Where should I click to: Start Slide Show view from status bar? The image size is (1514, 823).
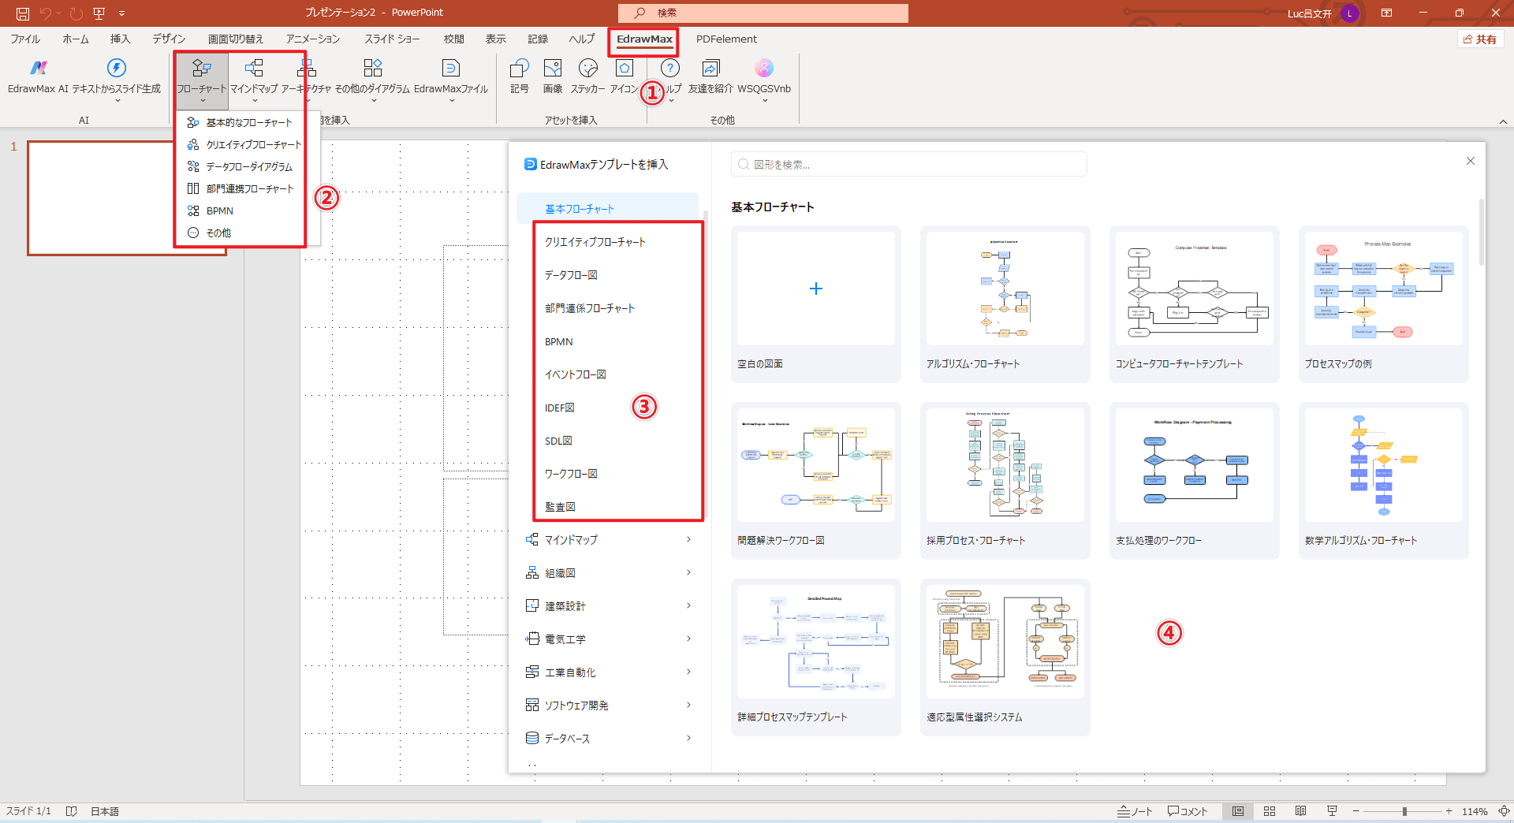click(x=1332, y=811)
